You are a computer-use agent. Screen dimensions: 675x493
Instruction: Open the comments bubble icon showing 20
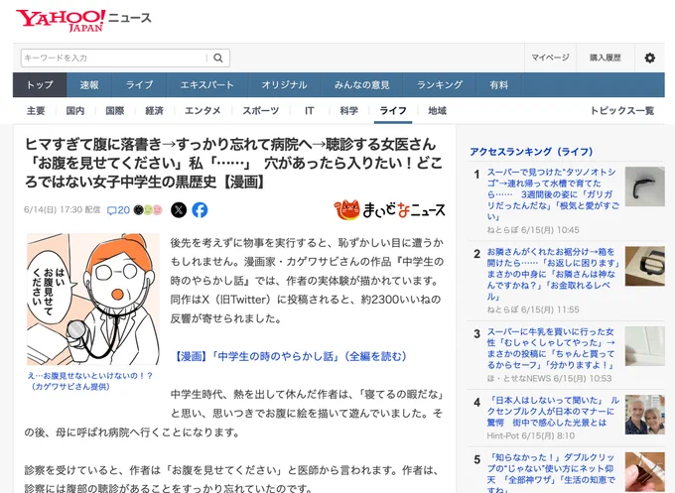click(118, 210)
